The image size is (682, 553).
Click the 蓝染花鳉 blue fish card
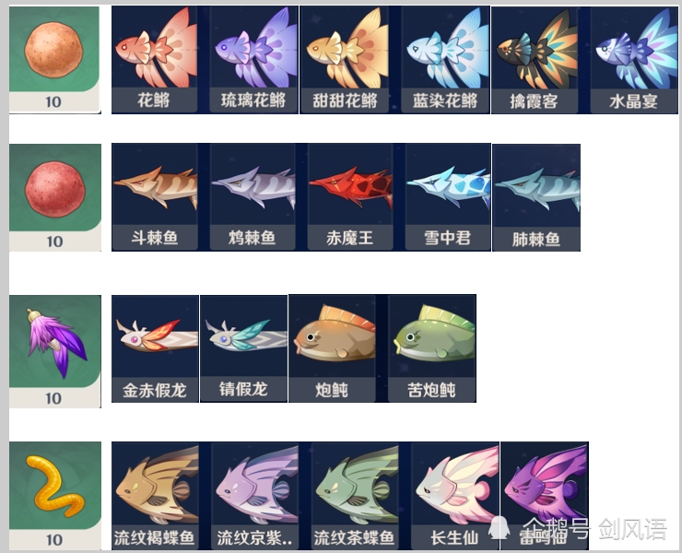point(445,60)
